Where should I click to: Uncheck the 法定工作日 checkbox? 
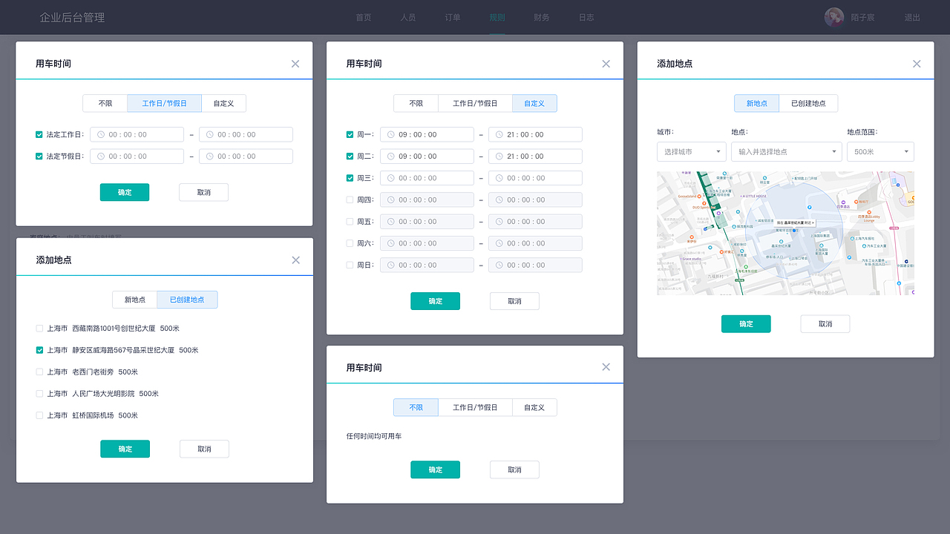[x=39, y=135]
